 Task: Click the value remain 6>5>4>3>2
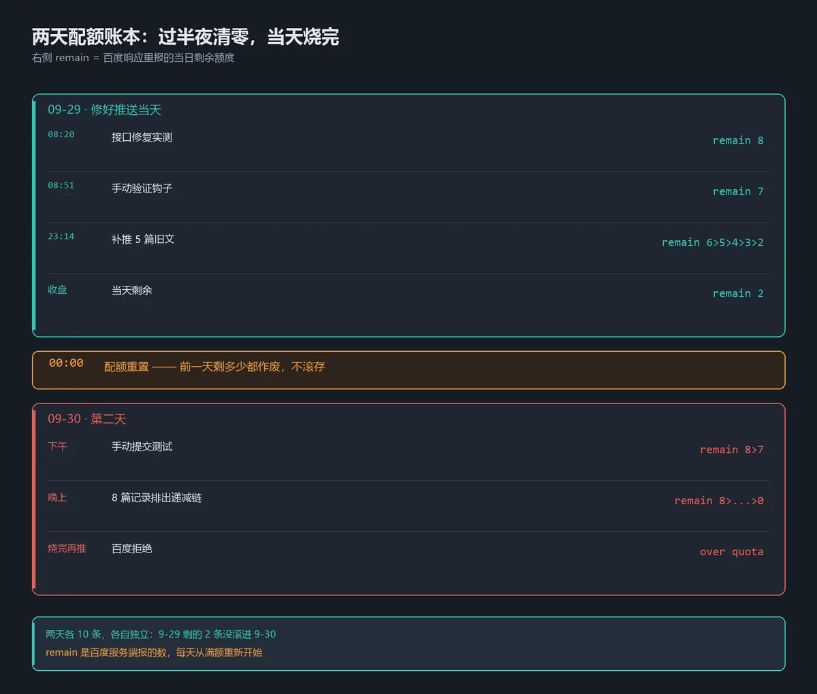pyautogui.click(x=713, y=242)
